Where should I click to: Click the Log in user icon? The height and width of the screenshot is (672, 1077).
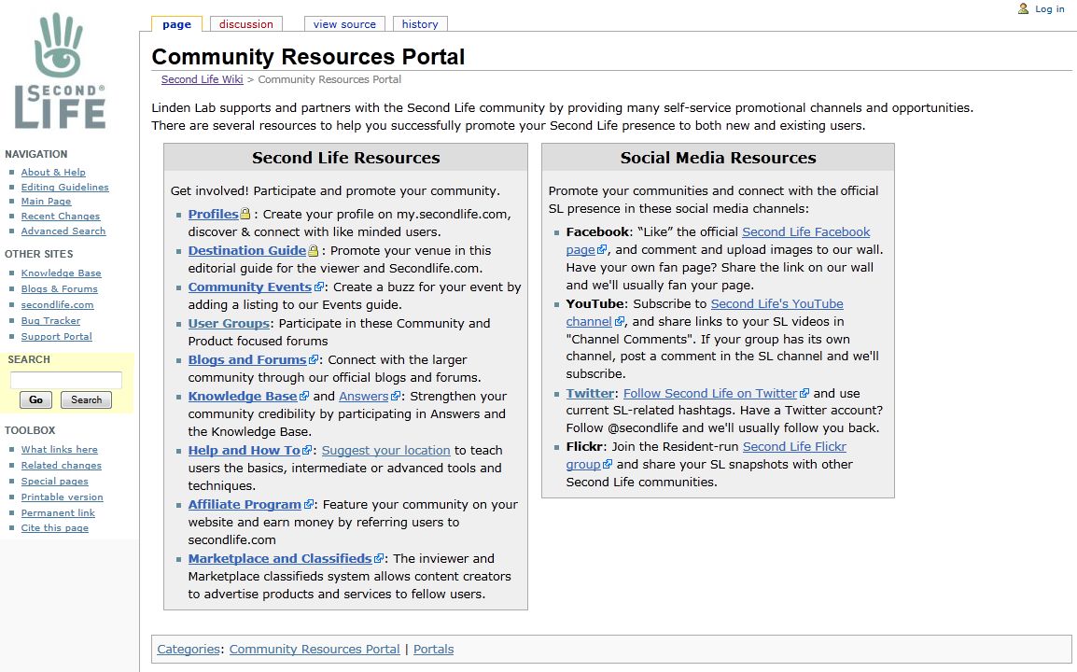[x=1024, y=9]
